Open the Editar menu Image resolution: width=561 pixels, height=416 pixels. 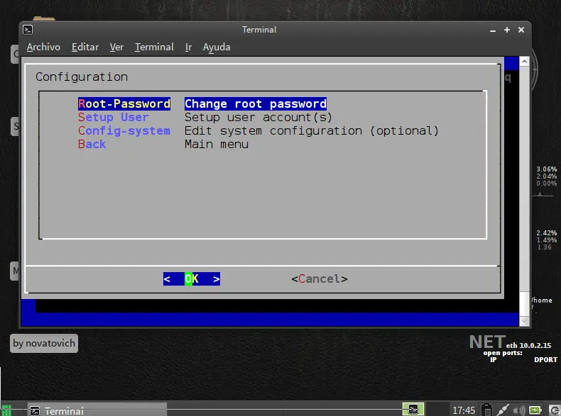[x=85, y=47]
